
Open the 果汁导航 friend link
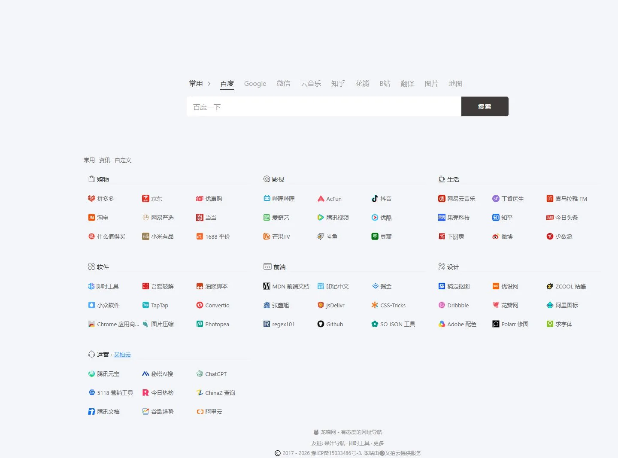334,443
